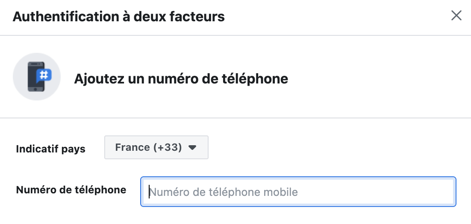Click the placeholder text Numéro de téléphone mobile
Viewport: 471px width, 224px height.
click(224, 192)
